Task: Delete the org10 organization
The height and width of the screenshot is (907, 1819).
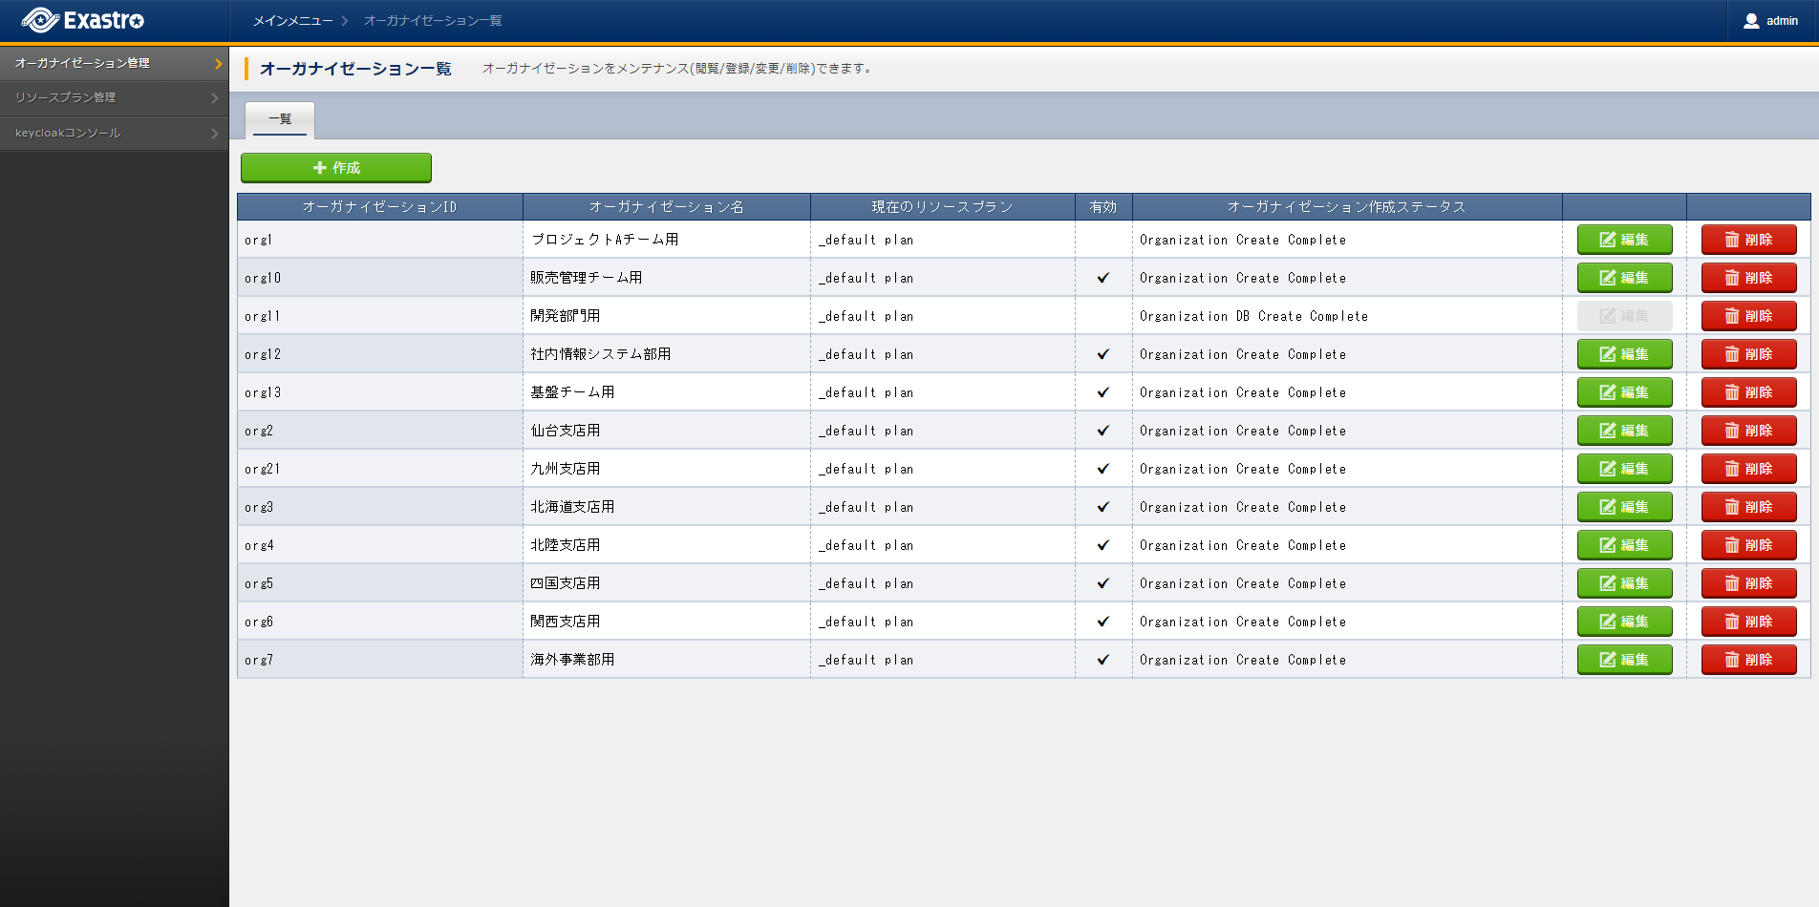Action: (x=1748, y=278)
